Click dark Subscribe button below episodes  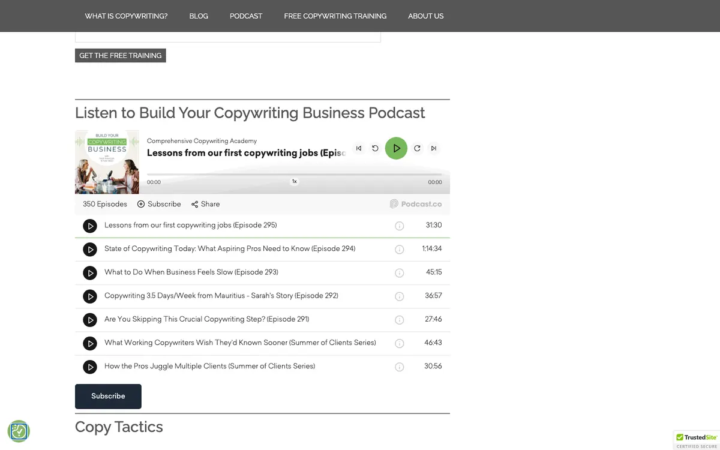click(108, 396)
